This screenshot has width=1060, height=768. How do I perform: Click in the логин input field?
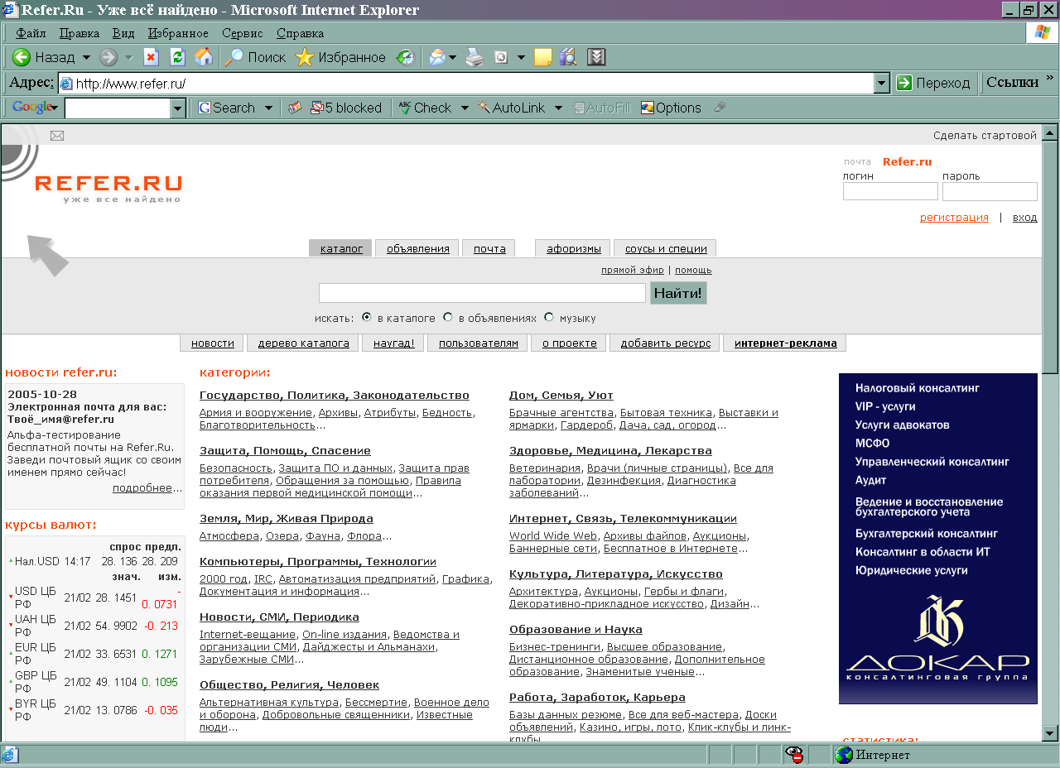890,191
